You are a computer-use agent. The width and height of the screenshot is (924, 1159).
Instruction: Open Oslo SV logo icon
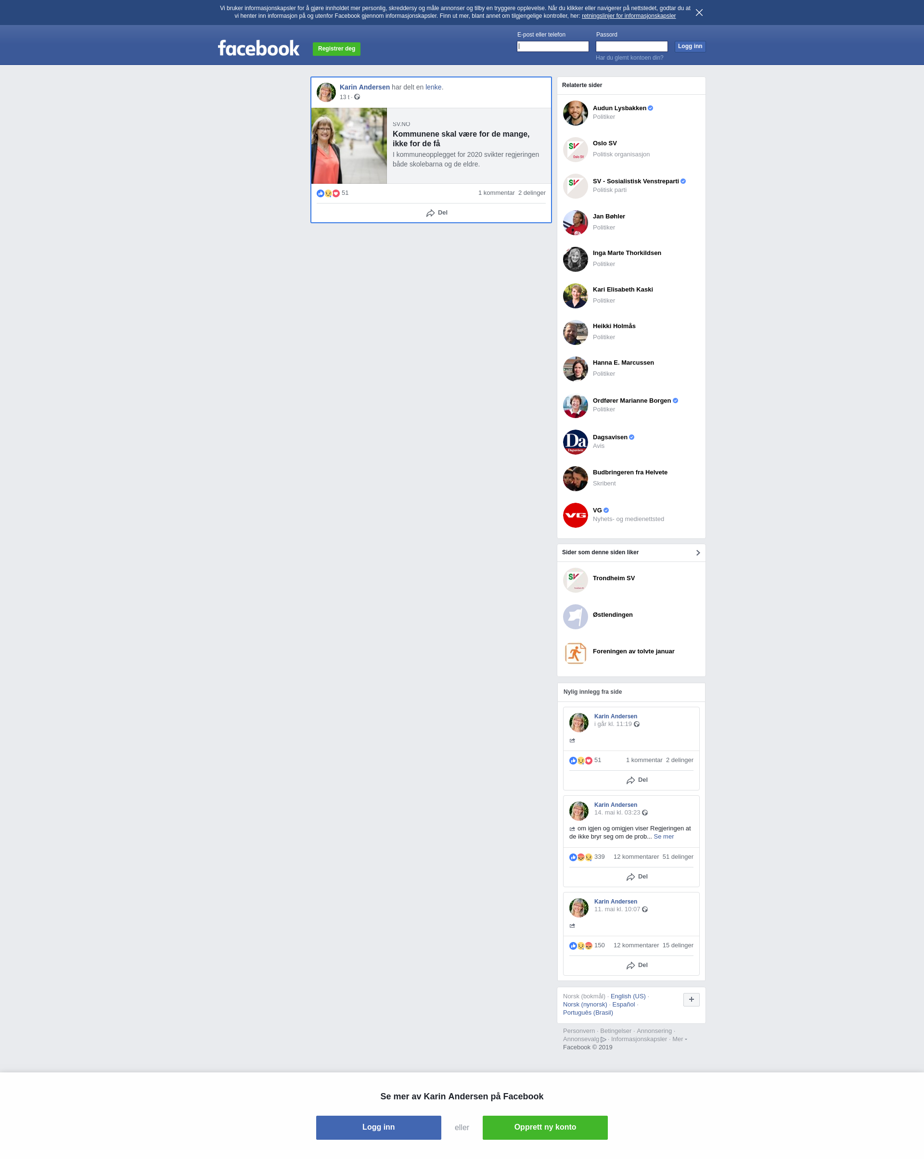pos(575,150)
